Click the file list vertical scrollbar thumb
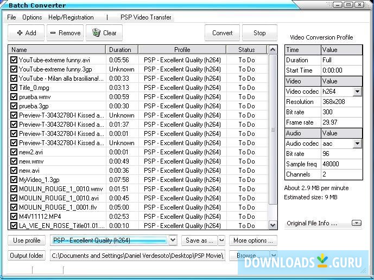The height and width of the screenshot is (280, 374). click(x=273, y=129)
